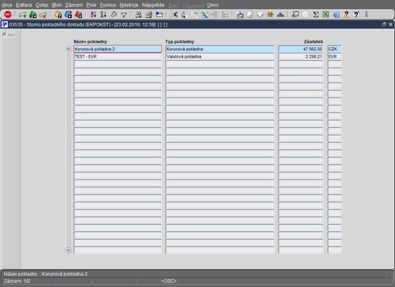Sort ascending with the A-Z icon
The width and height of the screenshot is (395, 287).
click(93, 15)
